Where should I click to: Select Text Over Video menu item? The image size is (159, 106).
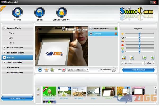pos(15,63)
